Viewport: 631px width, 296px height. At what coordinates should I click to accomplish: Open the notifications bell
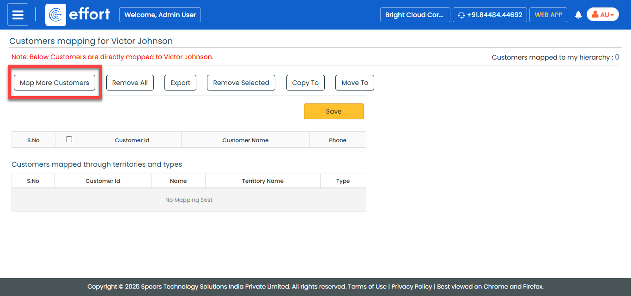click(x=578, y=15)
